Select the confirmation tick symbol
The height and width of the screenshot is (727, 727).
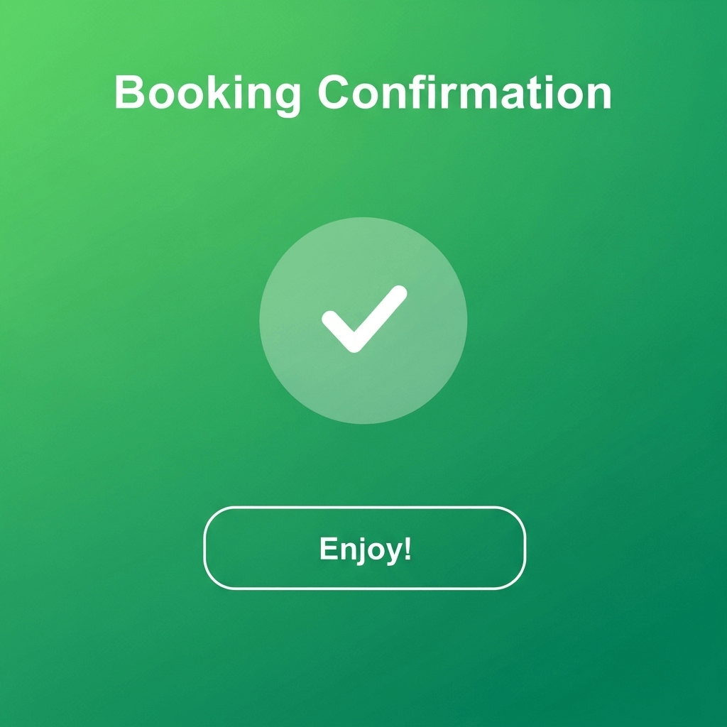[364, 319]
